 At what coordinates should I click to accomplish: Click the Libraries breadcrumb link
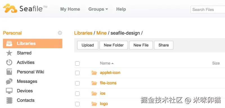coord(83,33)
